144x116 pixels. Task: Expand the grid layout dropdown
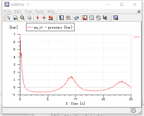[68, 18]
